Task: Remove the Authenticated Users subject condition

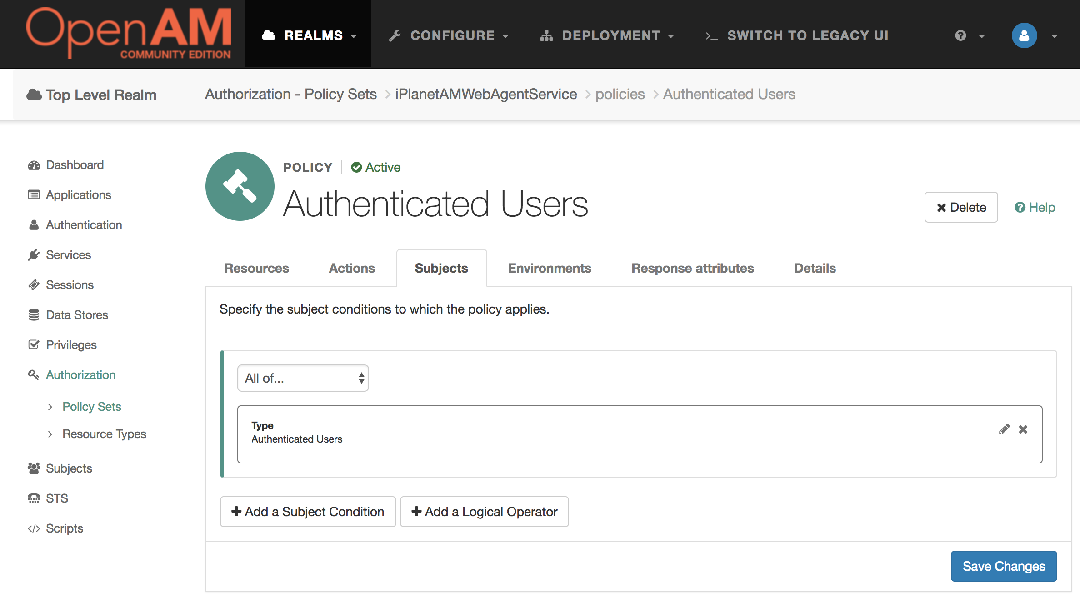Action: pos(1023,429)
